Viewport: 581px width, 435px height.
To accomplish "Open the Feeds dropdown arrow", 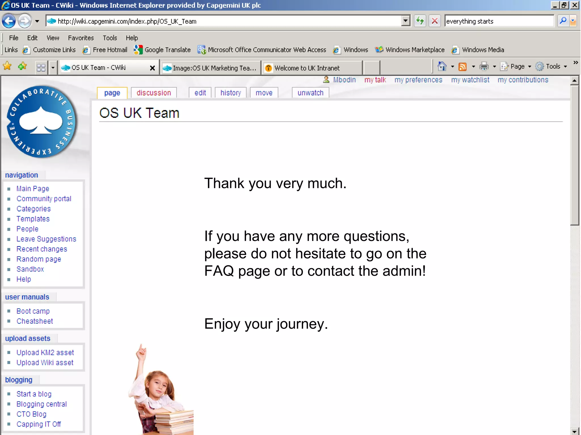I will (473, 67).
